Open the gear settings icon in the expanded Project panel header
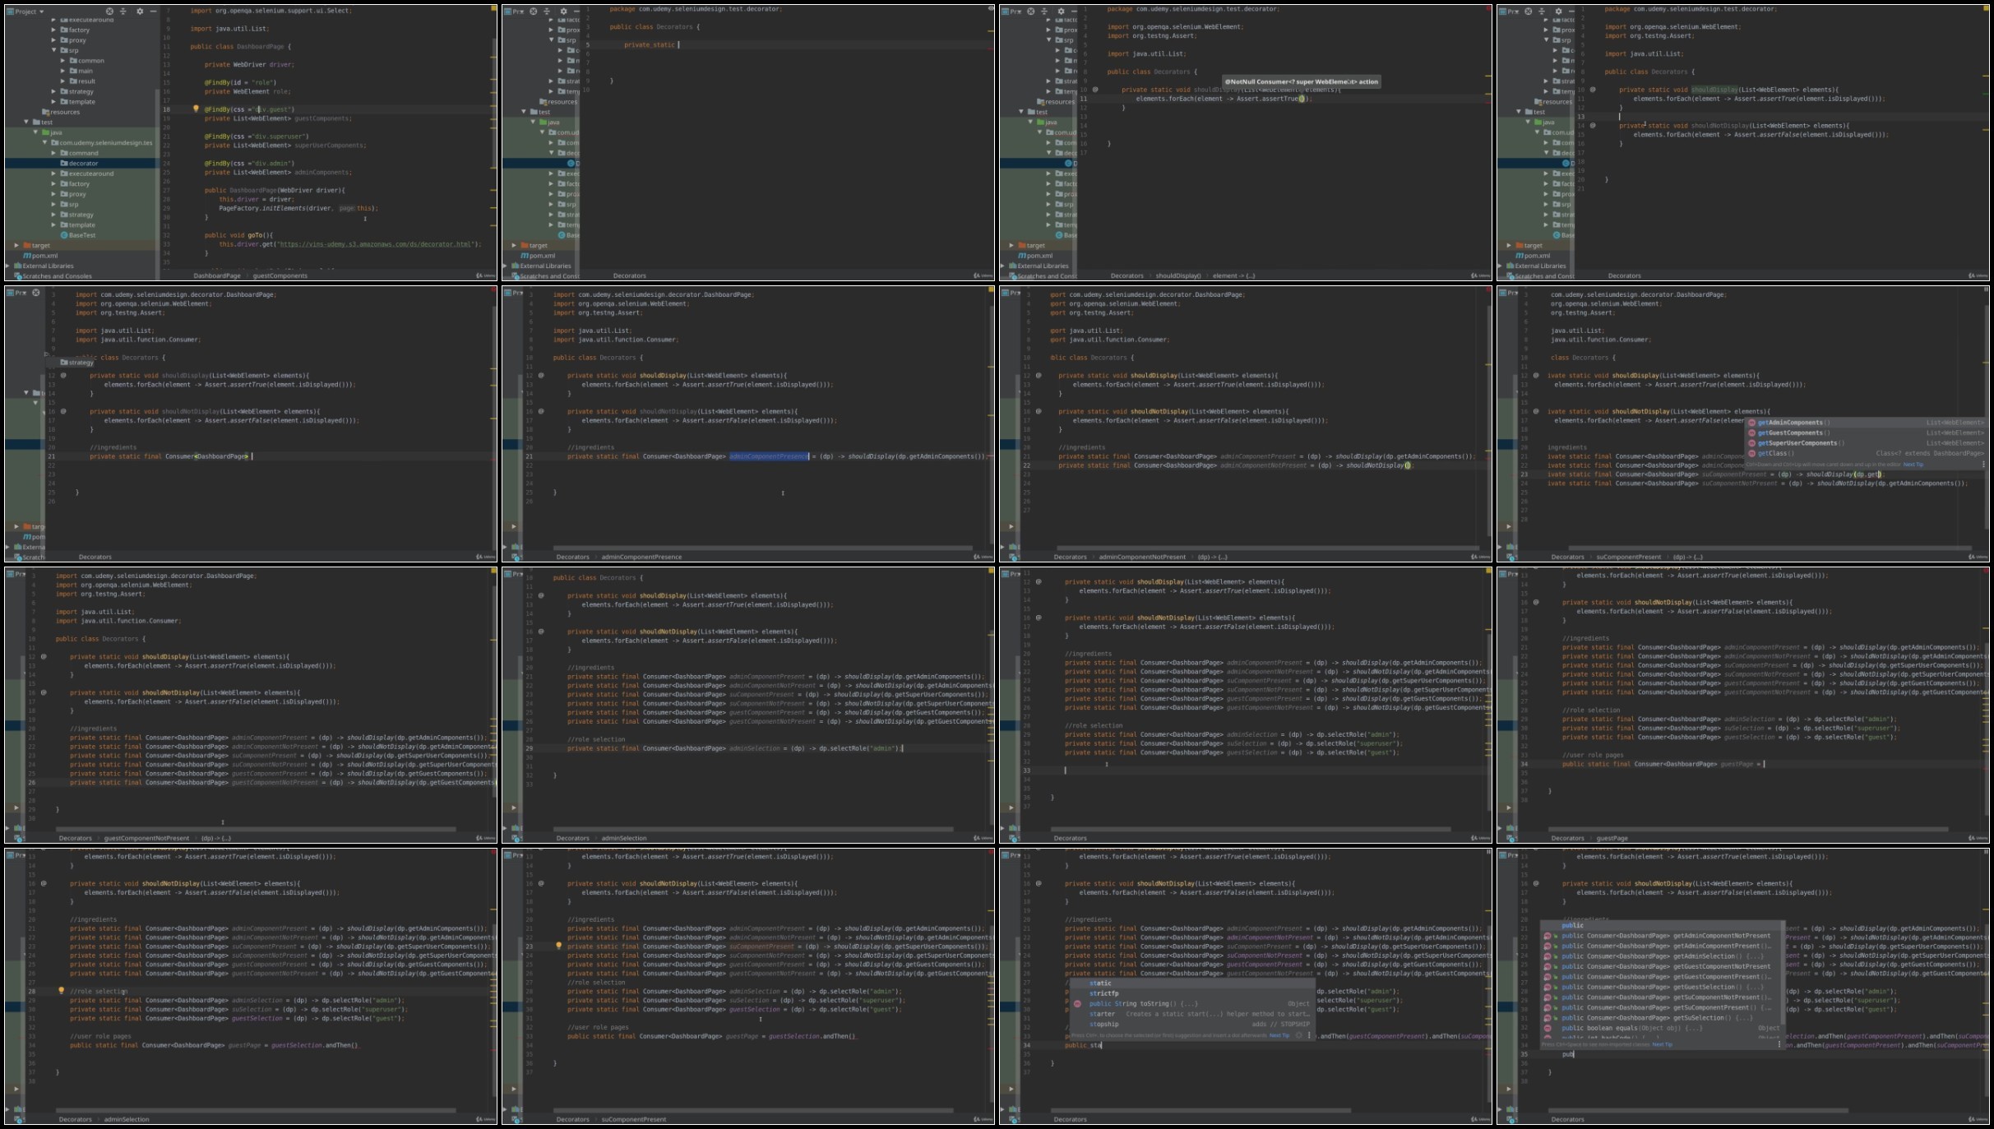The width and height of the screenshot is (1994, 1129). [x=140, y=12]
